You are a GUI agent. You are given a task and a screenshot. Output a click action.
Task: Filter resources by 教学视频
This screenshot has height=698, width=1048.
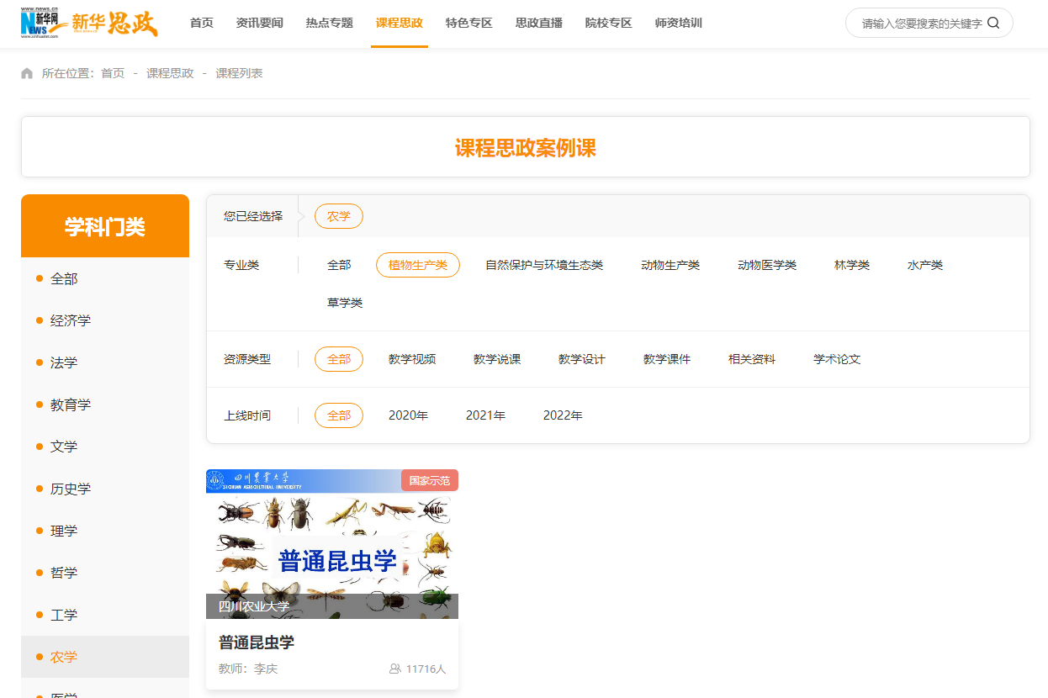[411, 359]
